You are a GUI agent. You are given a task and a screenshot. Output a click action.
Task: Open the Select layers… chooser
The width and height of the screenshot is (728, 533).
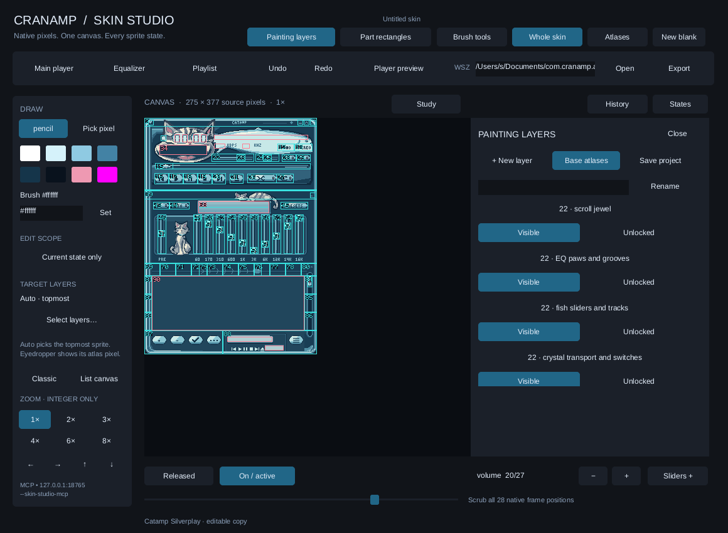point(72,320)
